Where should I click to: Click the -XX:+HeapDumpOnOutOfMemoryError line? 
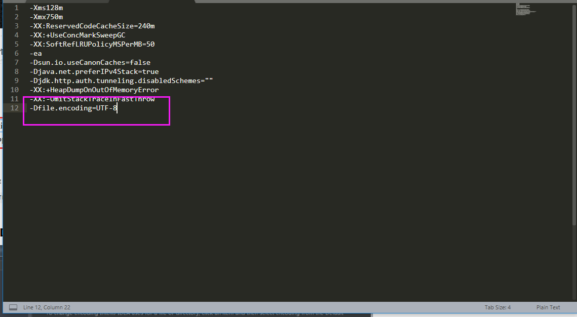[x=94, y=90]
